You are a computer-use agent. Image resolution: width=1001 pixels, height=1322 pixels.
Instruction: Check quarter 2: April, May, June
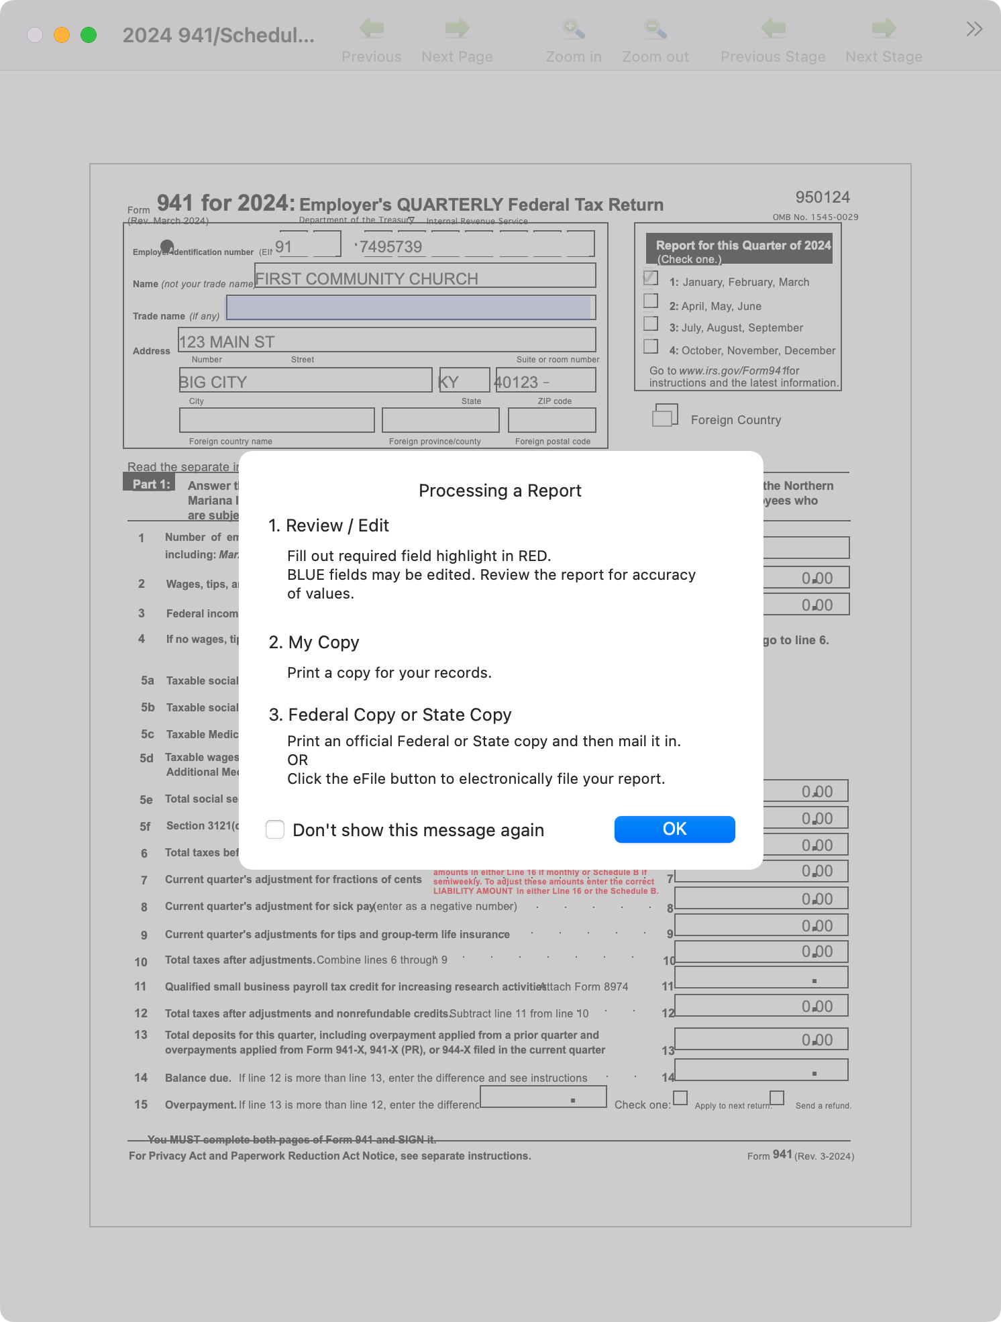pyautogui.click(x=651, y=301)
